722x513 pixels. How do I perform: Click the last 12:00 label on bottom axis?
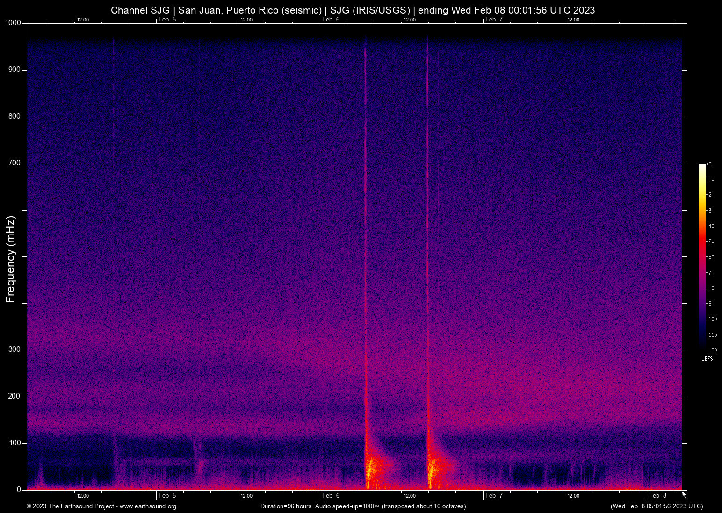[x=573, y=495]
